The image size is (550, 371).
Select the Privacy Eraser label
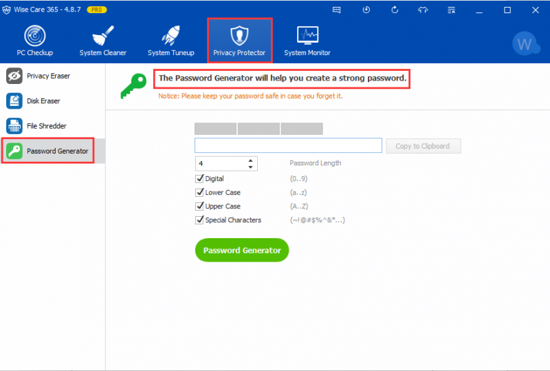point(48,76)
